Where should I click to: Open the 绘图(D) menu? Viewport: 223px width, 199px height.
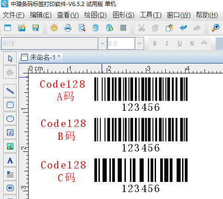(96, 15)
